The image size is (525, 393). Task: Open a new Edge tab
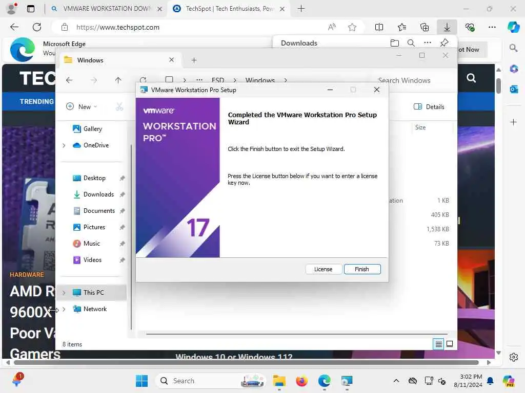301,9
